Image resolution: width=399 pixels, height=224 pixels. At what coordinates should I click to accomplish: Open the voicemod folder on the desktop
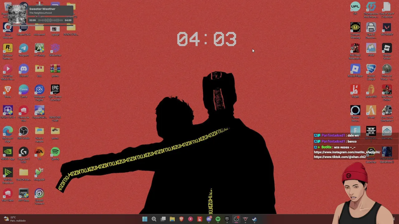39,30
